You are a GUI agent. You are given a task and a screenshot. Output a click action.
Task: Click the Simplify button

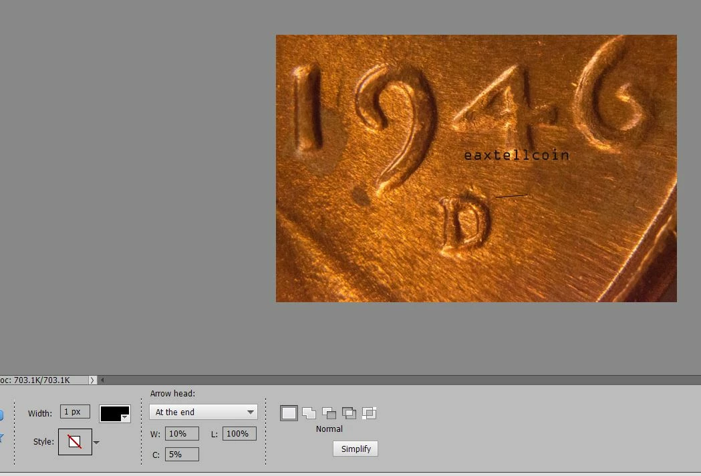356,449
